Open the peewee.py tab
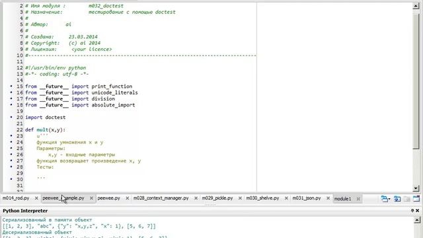This screenshot has height=238, width=423. [108, 198]
